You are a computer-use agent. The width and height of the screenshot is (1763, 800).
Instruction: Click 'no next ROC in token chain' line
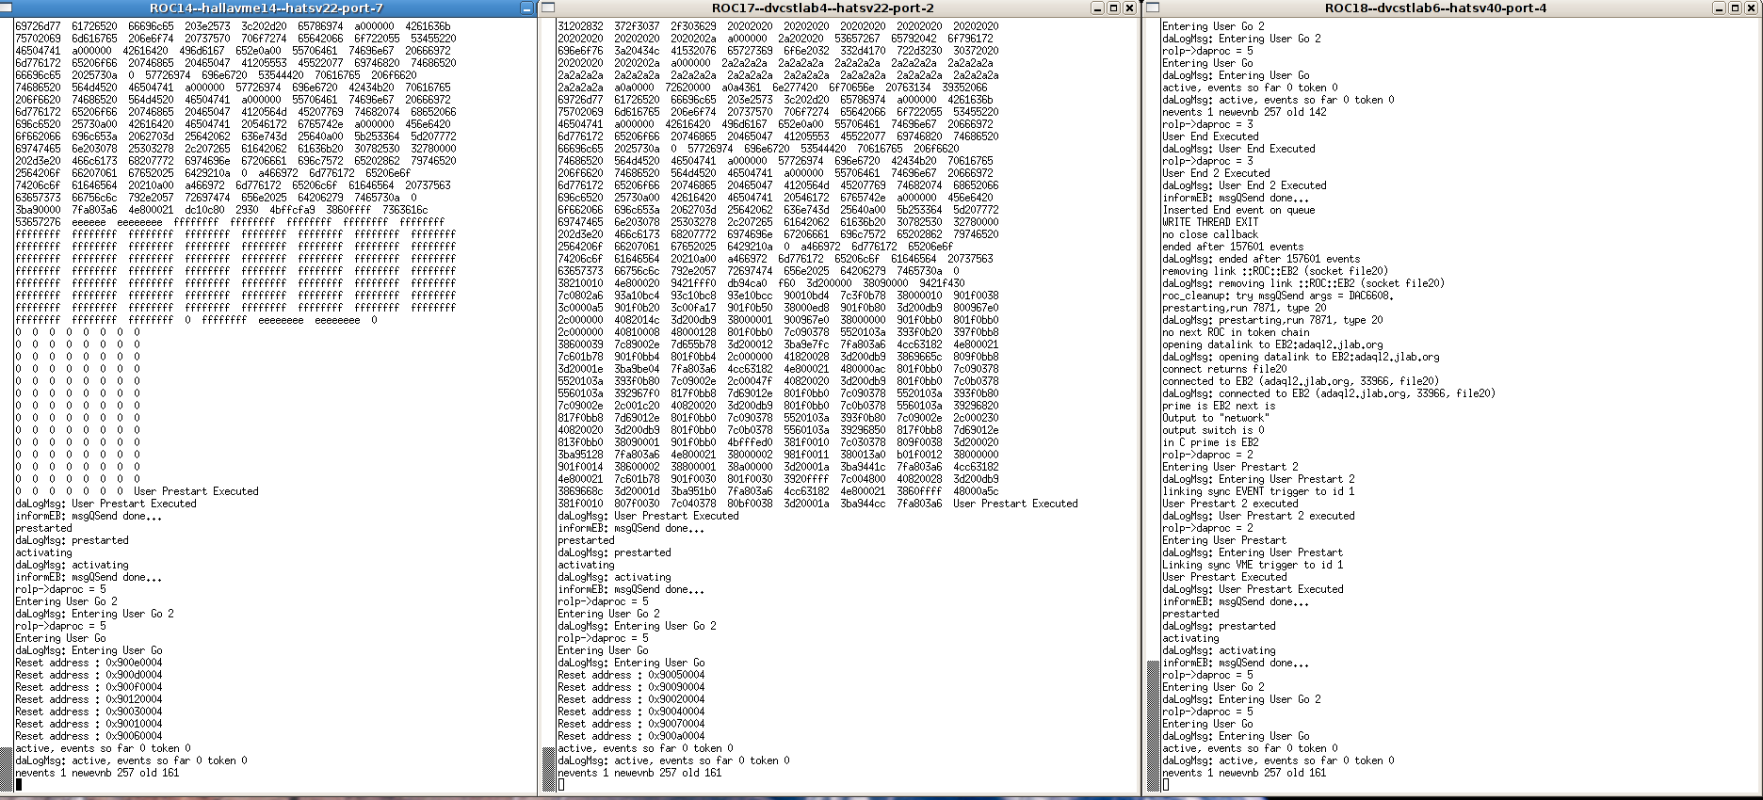coord(1236,332)
